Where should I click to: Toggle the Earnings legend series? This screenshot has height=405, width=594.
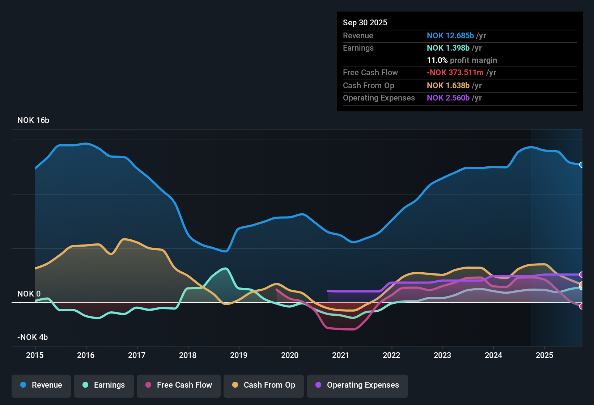[104, 386]
